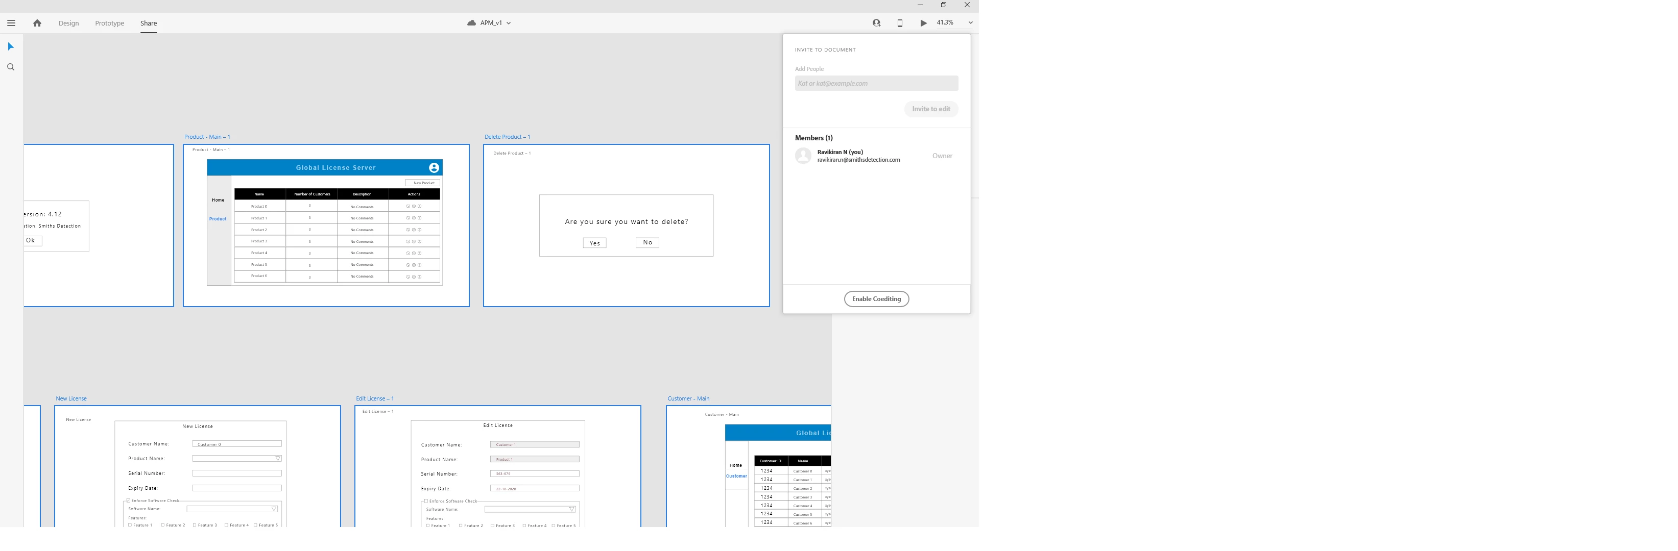1678x551 pixels.
Task: Tick Feature 2 checkbox in Edit License
Action: click(x=461, y=525)
